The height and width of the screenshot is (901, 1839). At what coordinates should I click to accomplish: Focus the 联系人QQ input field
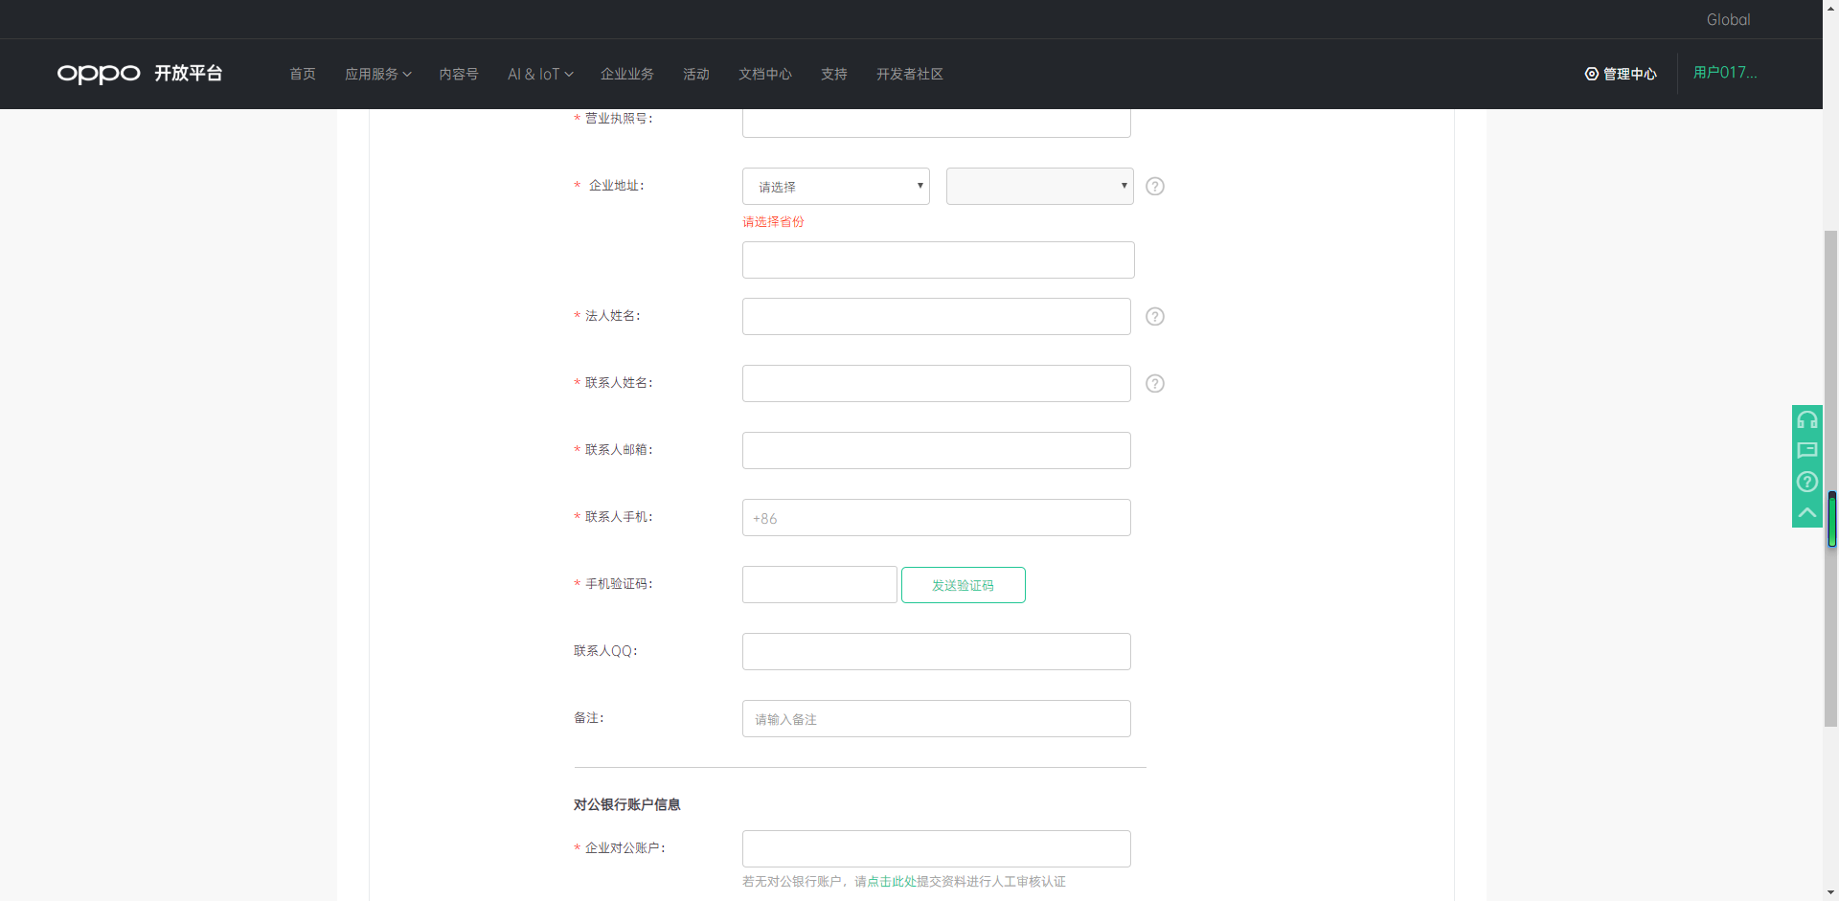click(x=937, y=652)
